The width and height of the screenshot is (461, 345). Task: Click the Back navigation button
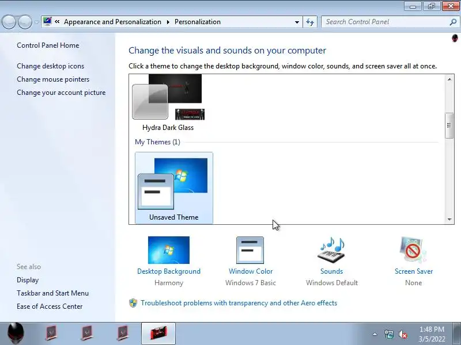tap(9, 22)
